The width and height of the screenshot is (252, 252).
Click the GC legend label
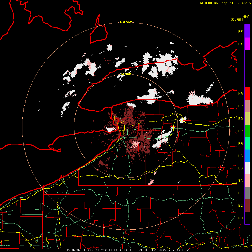tap(240, 193)
